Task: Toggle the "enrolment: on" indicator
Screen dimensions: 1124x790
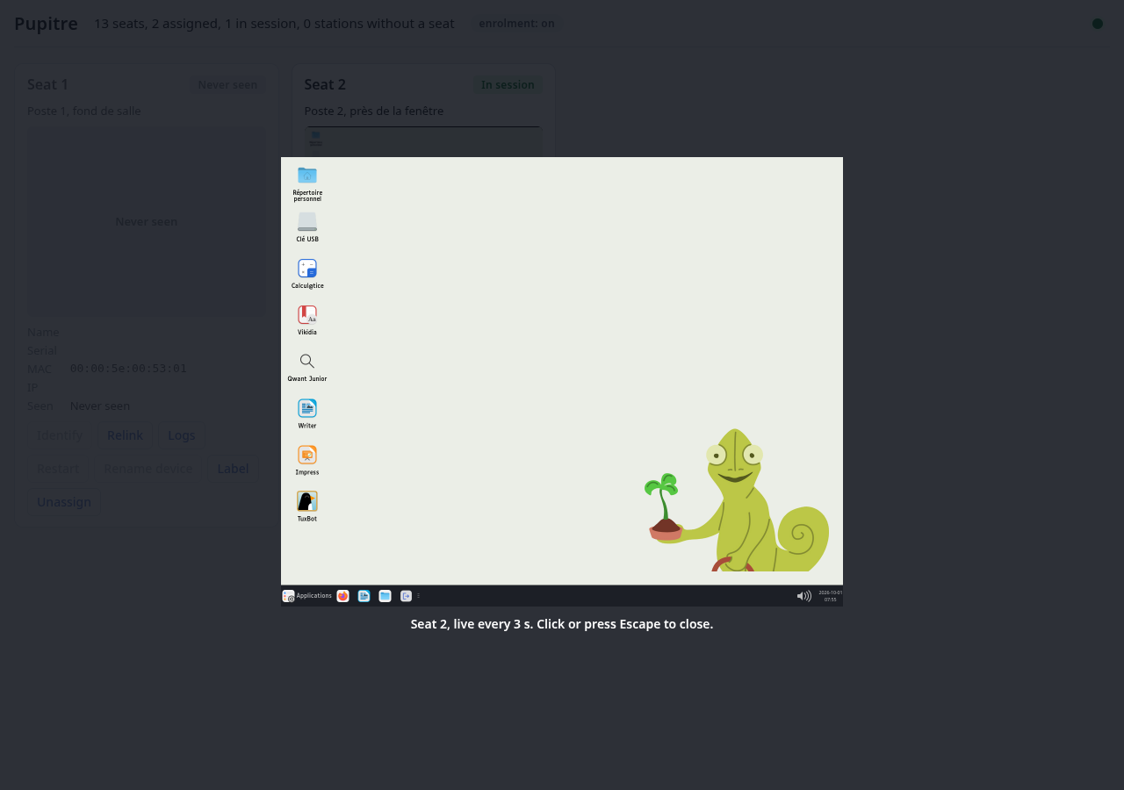Action: (x=516, y=24)
